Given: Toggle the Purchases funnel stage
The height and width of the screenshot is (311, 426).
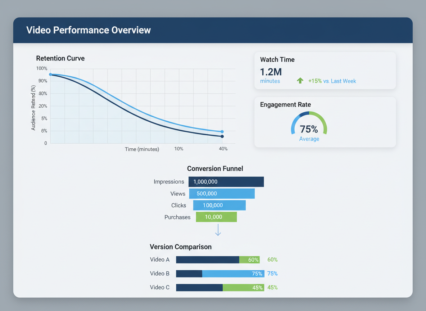Looking at the screenshot, I should coord(216,217).
